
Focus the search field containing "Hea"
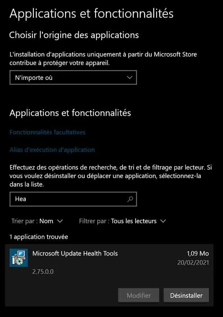coord(73,199)
